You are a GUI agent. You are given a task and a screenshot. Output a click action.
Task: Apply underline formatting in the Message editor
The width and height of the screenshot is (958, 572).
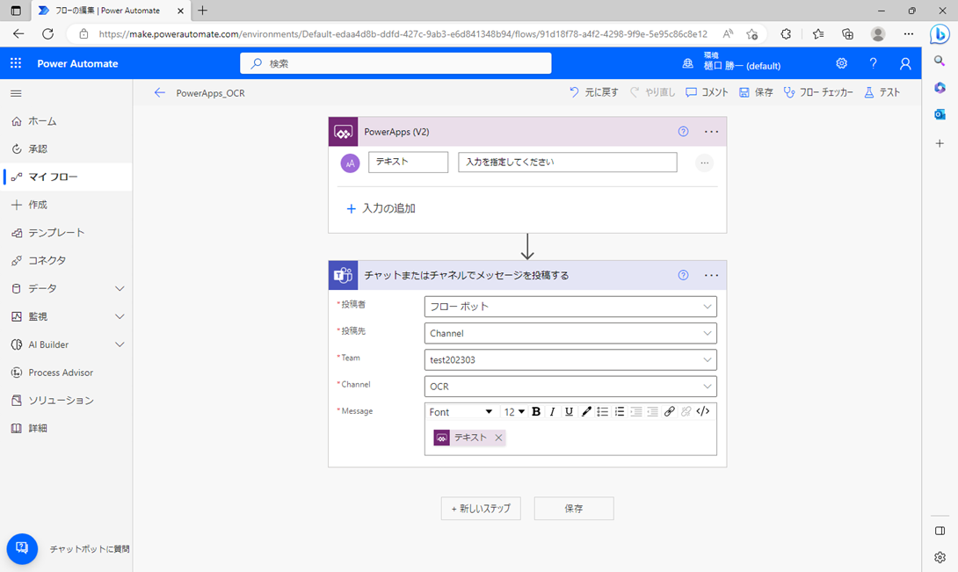tap(569, 412)
